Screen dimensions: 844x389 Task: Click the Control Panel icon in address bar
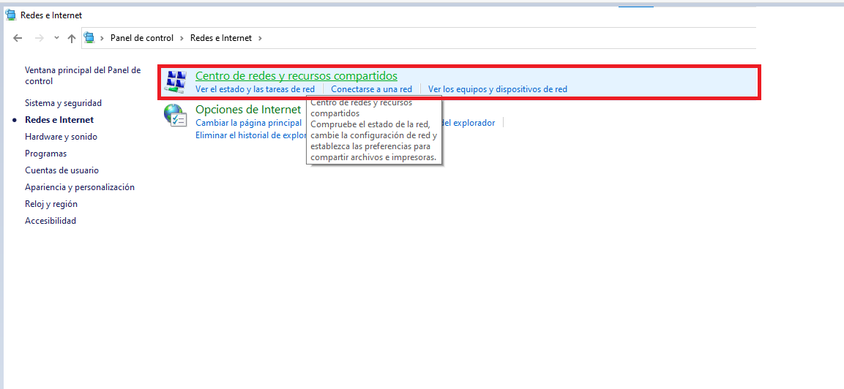coord(89,38)
